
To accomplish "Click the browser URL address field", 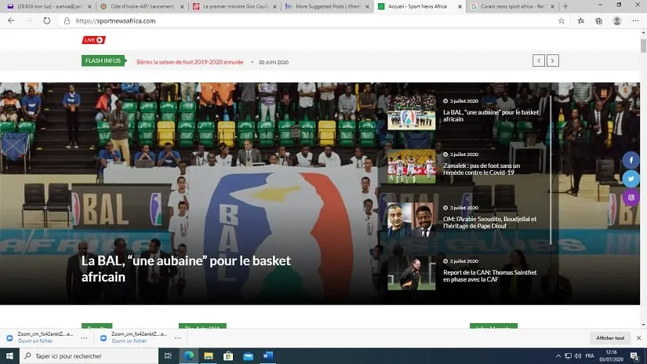I will click(314, 20).
